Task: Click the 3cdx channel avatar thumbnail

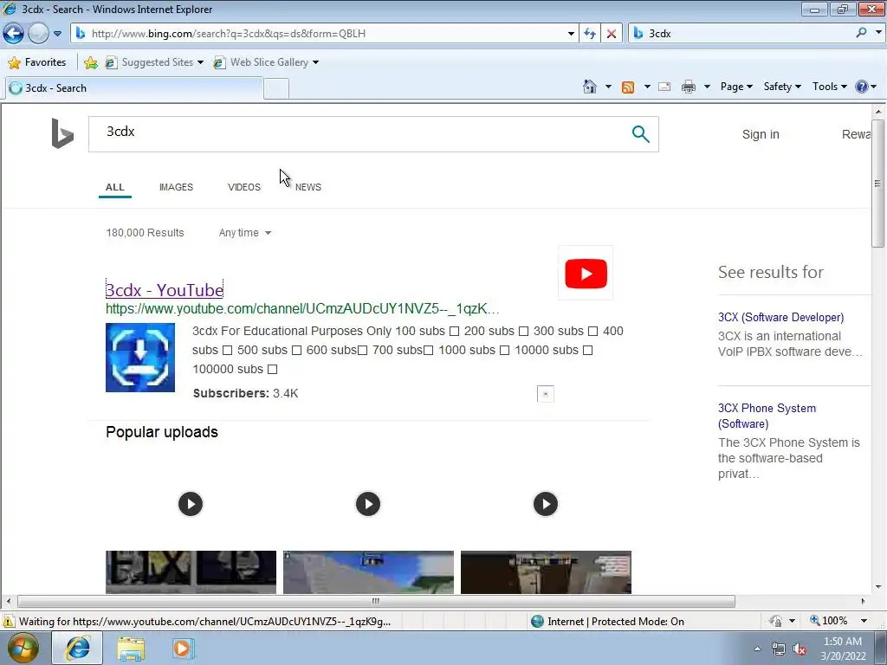Action: pyautogui.click(x=140, y=358)
